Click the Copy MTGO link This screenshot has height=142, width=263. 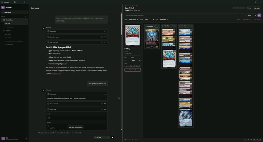[257, 20]
